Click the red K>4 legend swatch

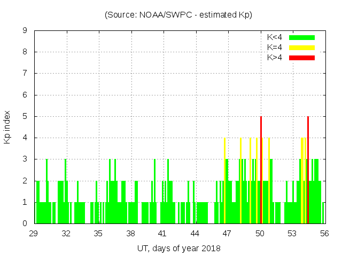coord(302,58)
